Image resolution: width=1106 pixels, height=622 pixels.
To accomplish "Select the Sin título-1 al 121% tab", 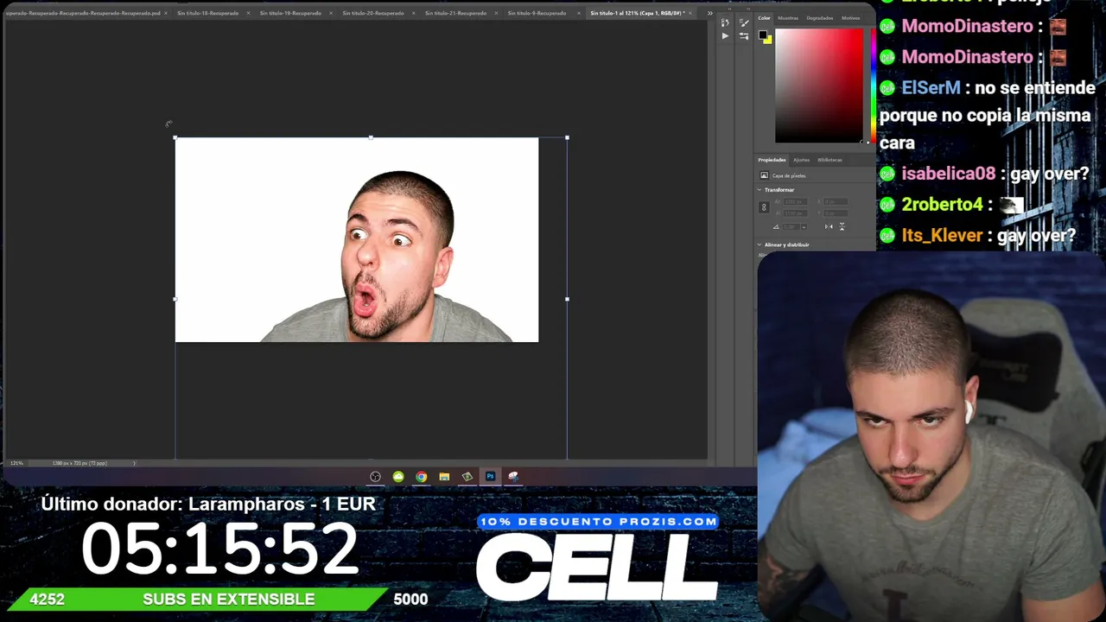I will pyautogui.click(x=637, y=13).
